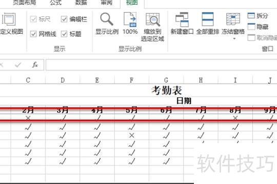Toggle the Ruler (标尺) checkbox
277x184 pixels.
(33, 19)
